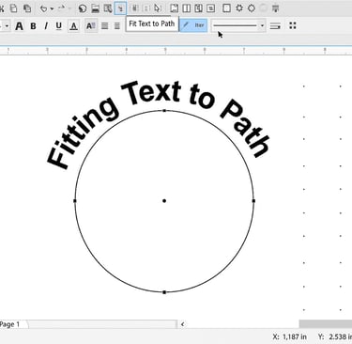Click the highlighted pen button beside the tooltip

pos(193,25)
